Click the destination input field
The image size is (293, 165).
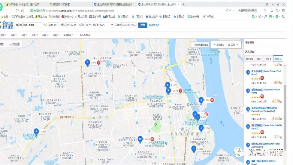32,25
